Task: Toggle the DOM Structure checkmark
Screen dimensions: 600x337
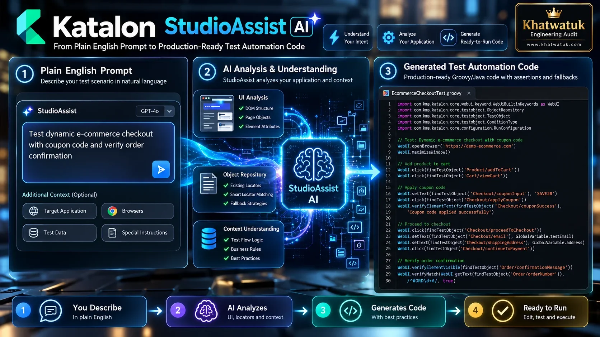Action: (242, 108)
